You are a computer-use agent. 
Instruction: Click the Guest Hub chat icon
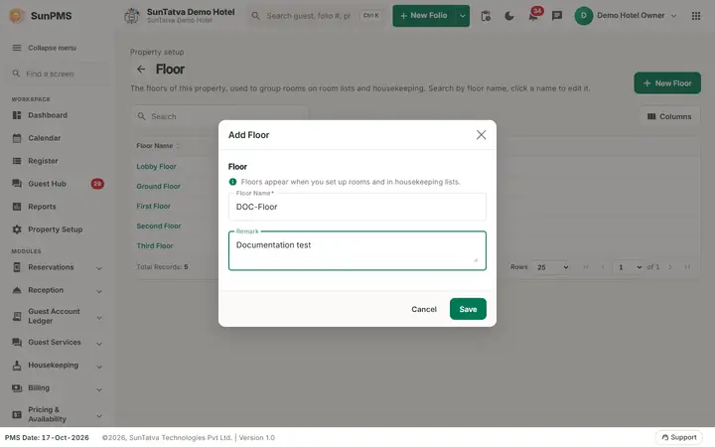17,184
